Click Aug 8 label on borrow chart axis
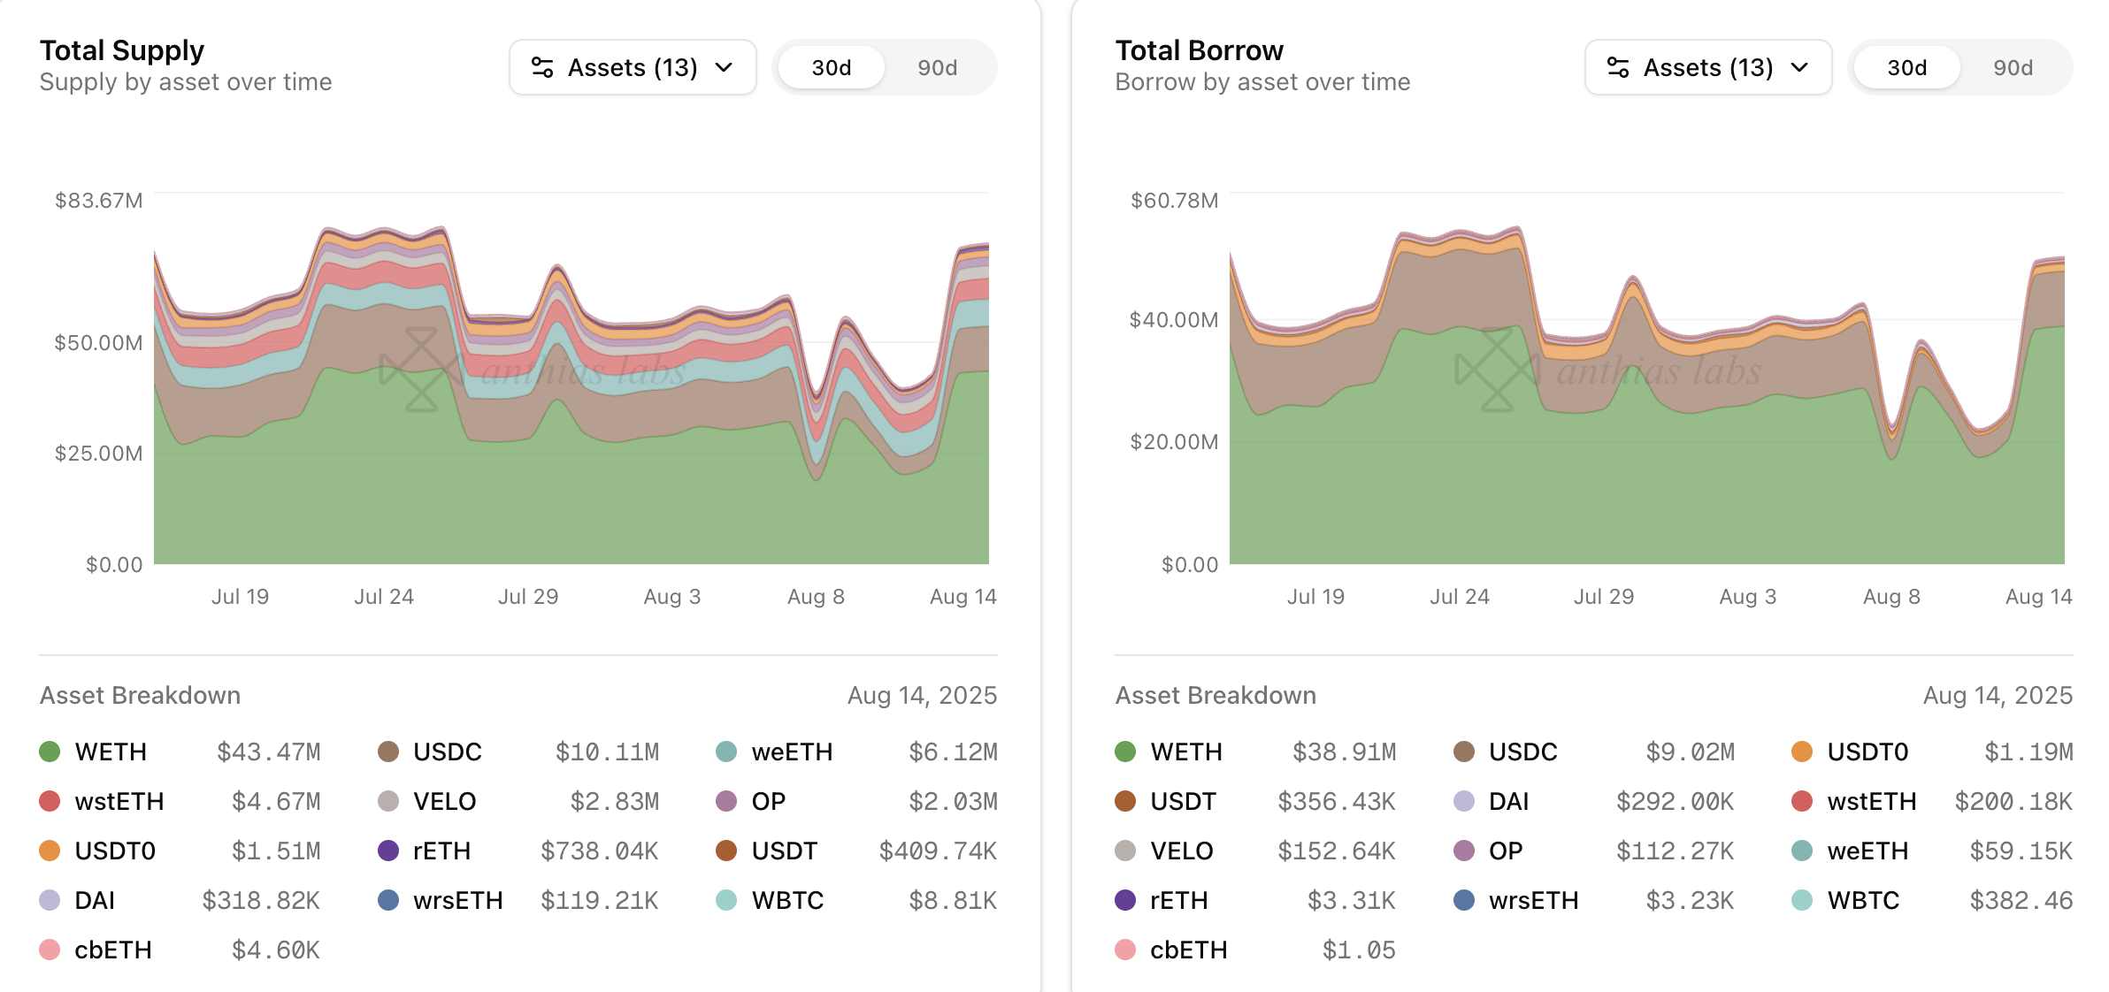The image size is (2109, 992). tap(1891, 597)
